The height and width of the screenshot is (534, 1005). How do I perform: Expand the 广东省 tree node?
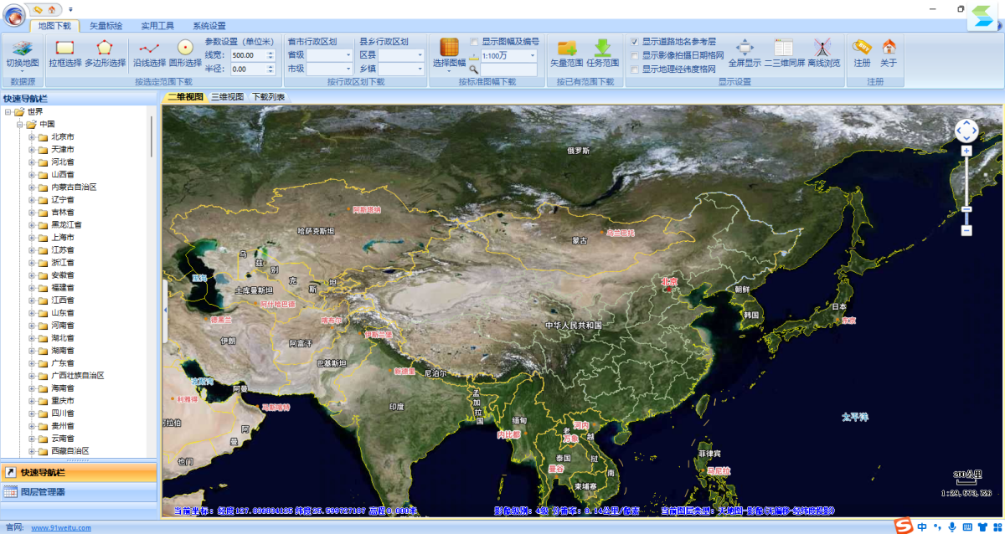tap(32, 362)
